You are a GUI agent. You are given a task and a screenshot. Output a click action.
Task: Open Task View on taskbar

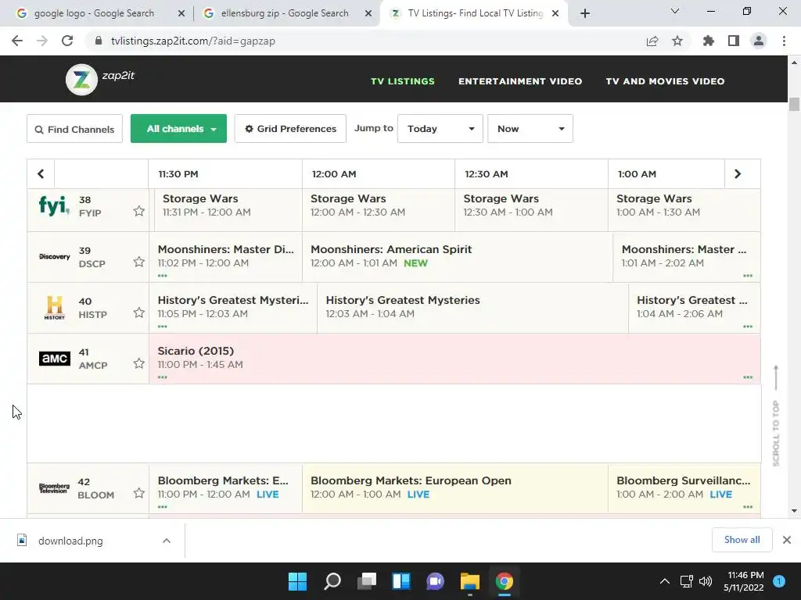(x=367, y=581)
